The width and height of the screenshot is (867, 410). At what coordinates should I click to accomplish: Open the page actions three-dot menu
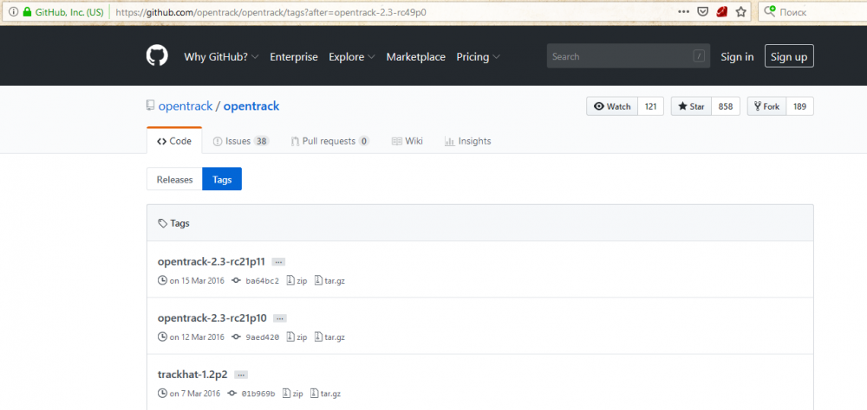click(684, 12)
